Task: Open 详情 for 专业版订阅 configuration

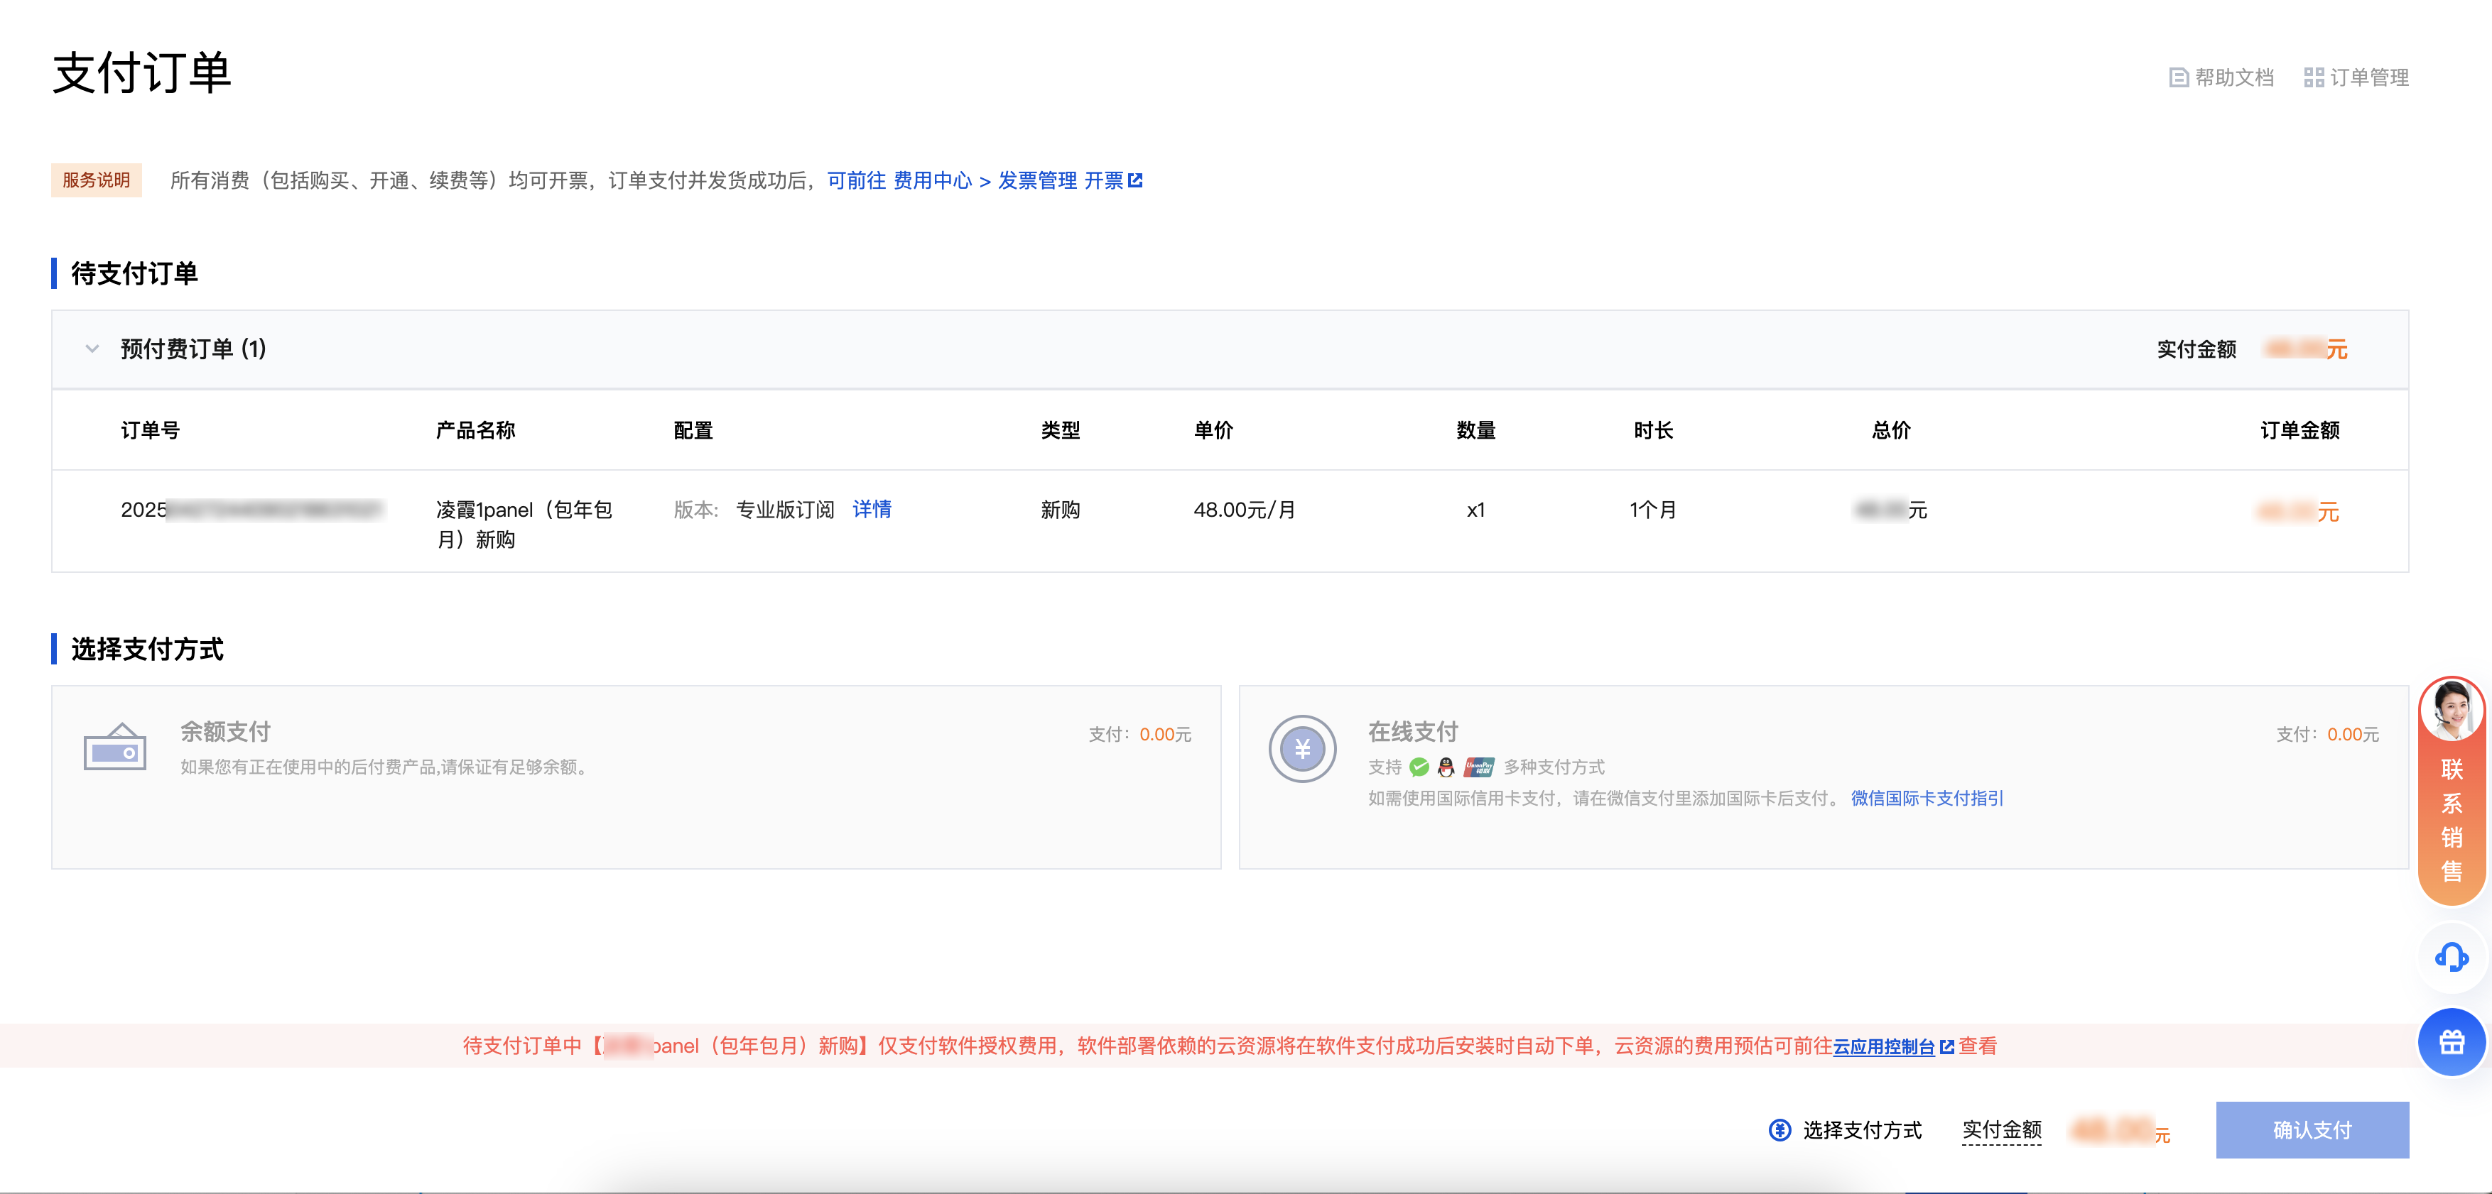Action: [872, 510]
